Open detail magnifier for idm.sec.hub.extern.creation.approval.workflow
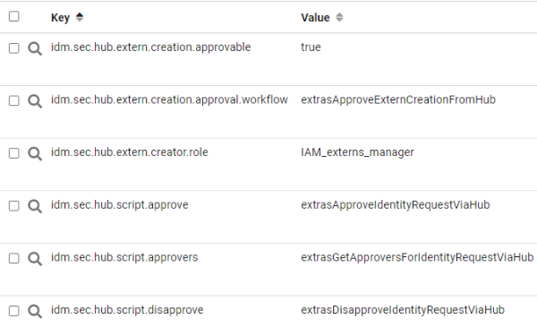The height and width of the screenshot is (328, 537). pos(35,101)
